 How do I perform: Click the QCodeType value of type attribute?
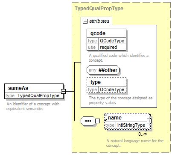(x=112, y=89)
